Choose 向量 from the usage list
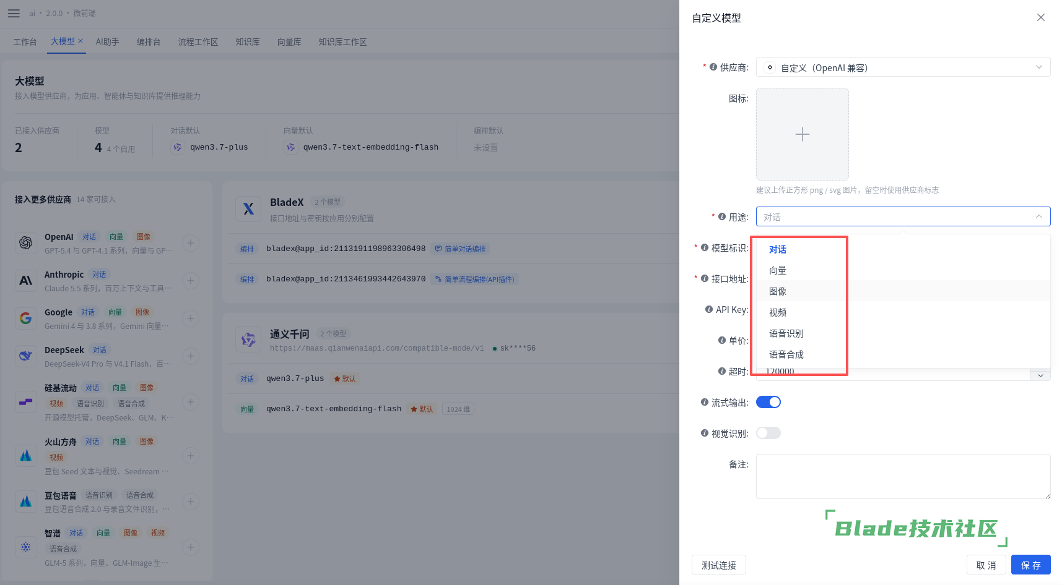This screenshot has width=1062, height=585. [778, 270]
